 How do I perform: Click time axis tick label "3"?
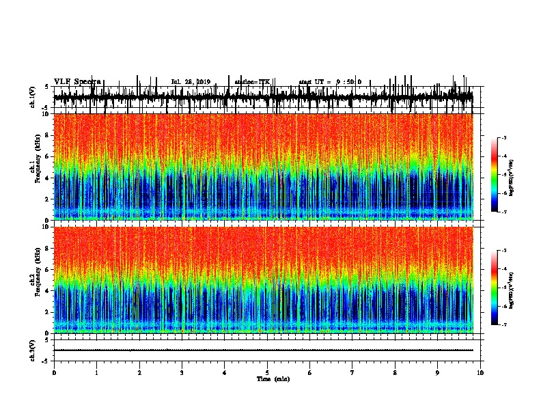(x=182, y=373)
